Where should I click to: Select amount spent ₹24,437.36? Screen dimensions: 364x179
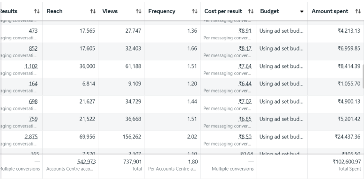tap(348, 137)
